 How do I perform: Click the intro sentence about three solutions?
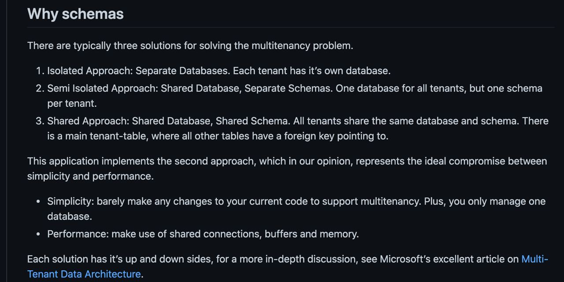coord(190,46)
